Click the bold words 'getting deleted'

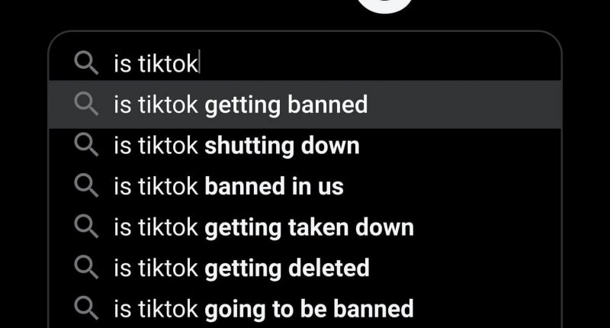point(287,269)
